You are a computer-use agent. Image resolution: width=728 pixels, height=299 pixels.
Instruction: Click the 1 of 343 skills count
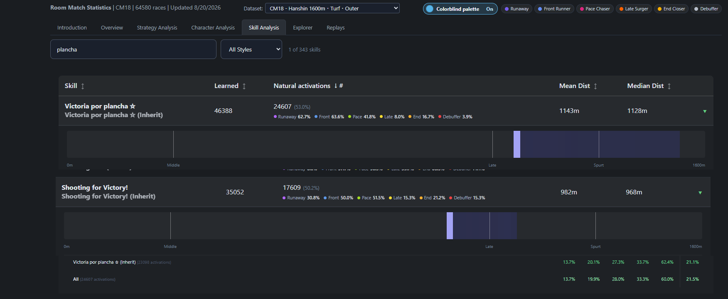[305, 49]
